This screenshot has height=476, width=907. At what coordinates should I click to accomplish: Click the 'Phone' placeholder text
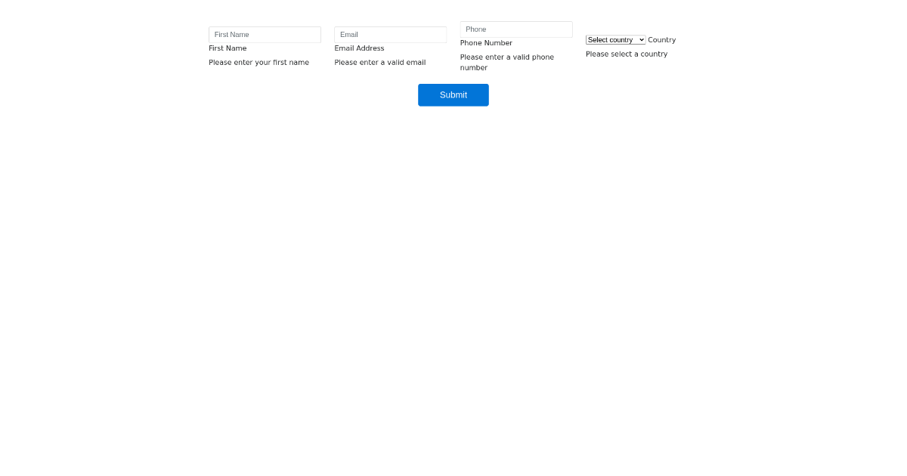click(x=476, y=29)
